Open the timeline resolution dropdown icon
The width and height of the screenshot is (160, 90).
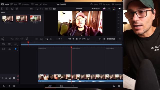point(109,9)
